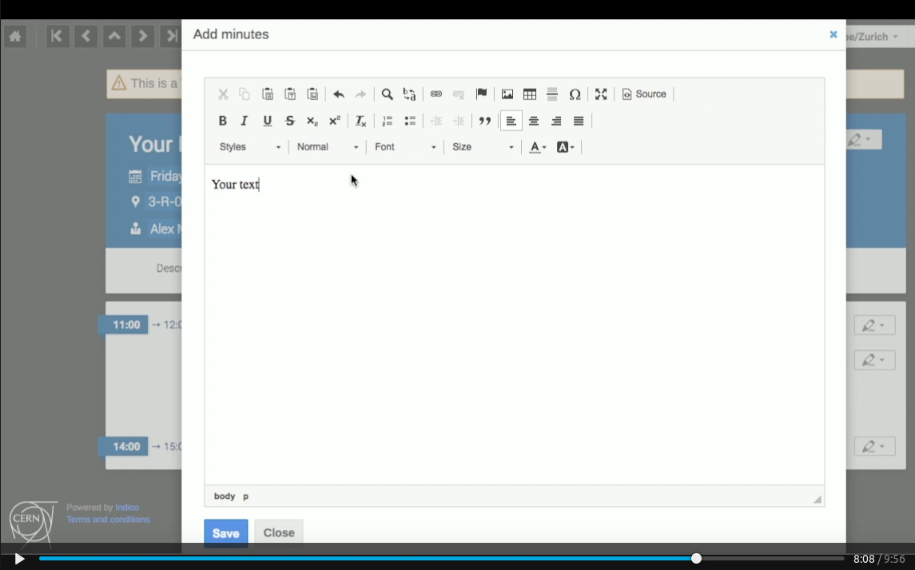
Task: Open the text color picker
Action: coord(538,147)
